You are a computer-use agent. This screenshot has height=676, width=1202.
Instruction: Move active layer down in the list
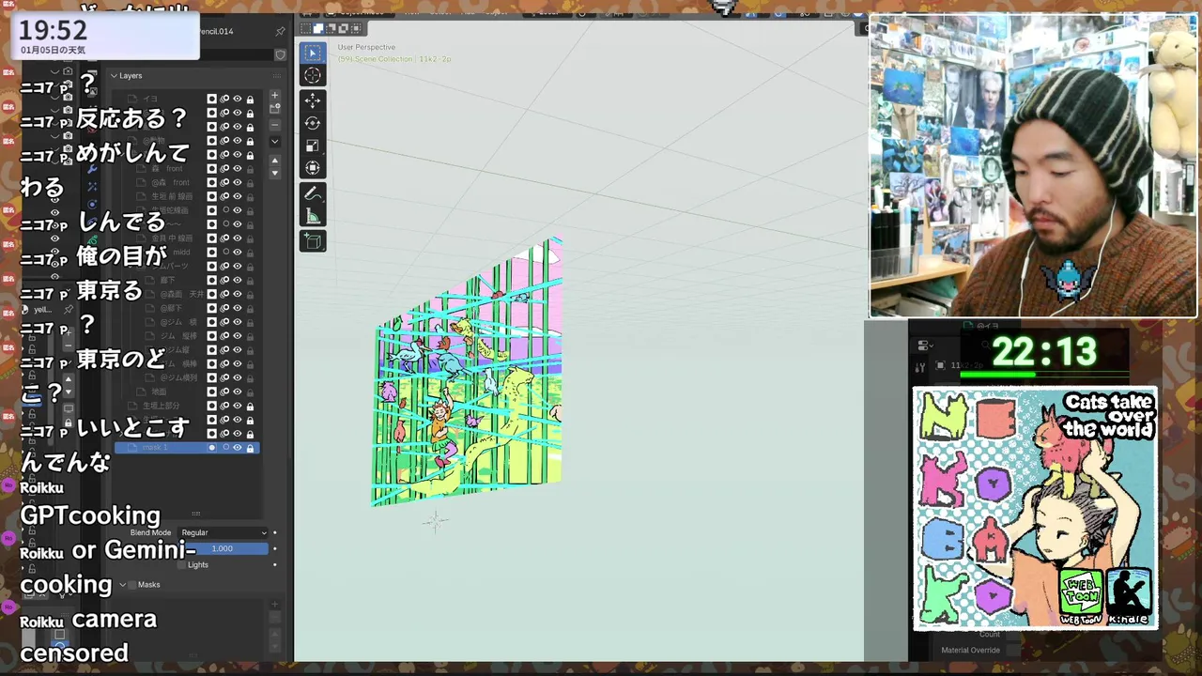(275, 174)
